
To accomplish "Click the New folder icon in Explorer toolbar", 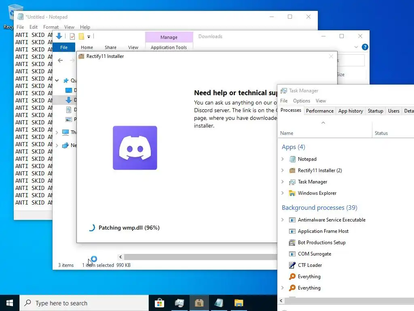I will pos(81,36).
